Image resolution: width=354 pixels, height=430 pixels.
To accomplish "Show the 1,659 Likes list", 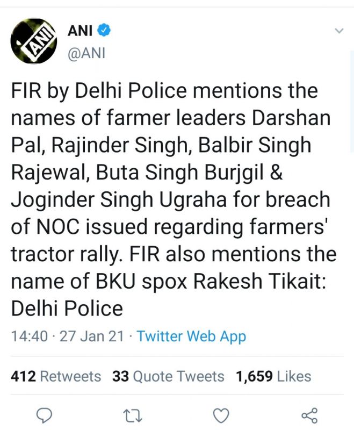I will coord(273,376).
